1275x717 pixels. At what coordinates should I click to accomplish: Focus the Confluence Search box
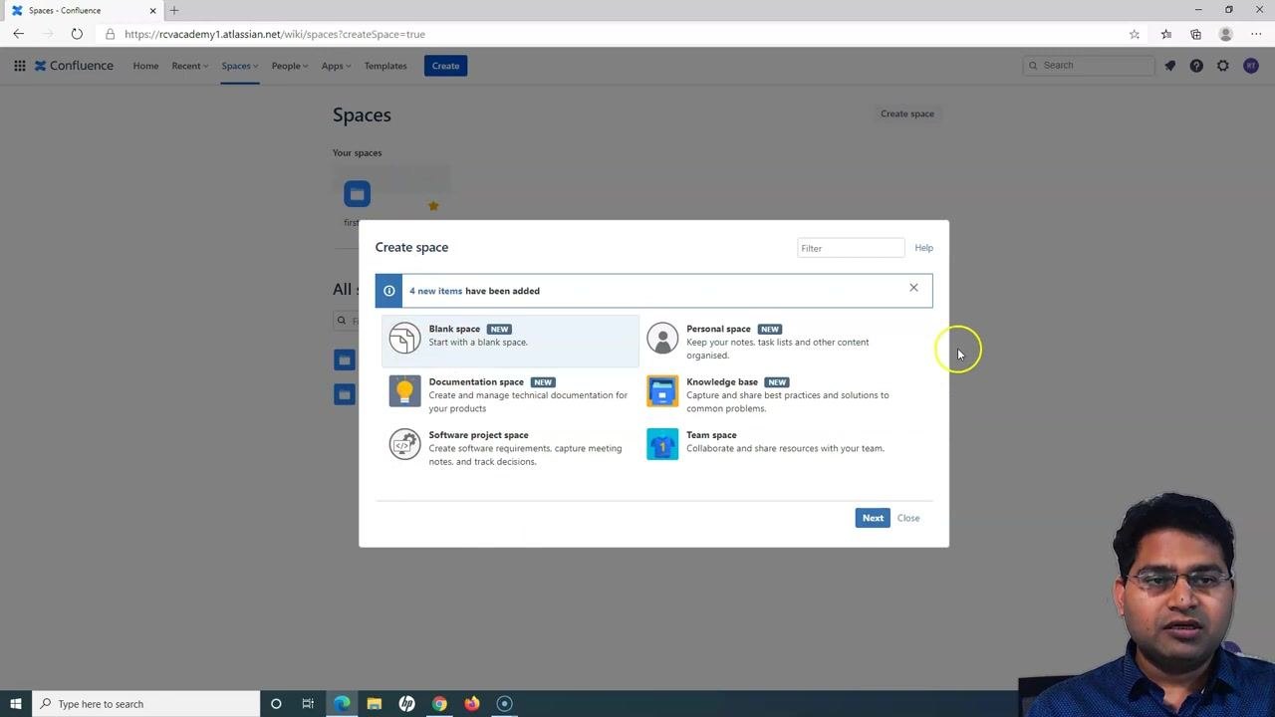1089,66
